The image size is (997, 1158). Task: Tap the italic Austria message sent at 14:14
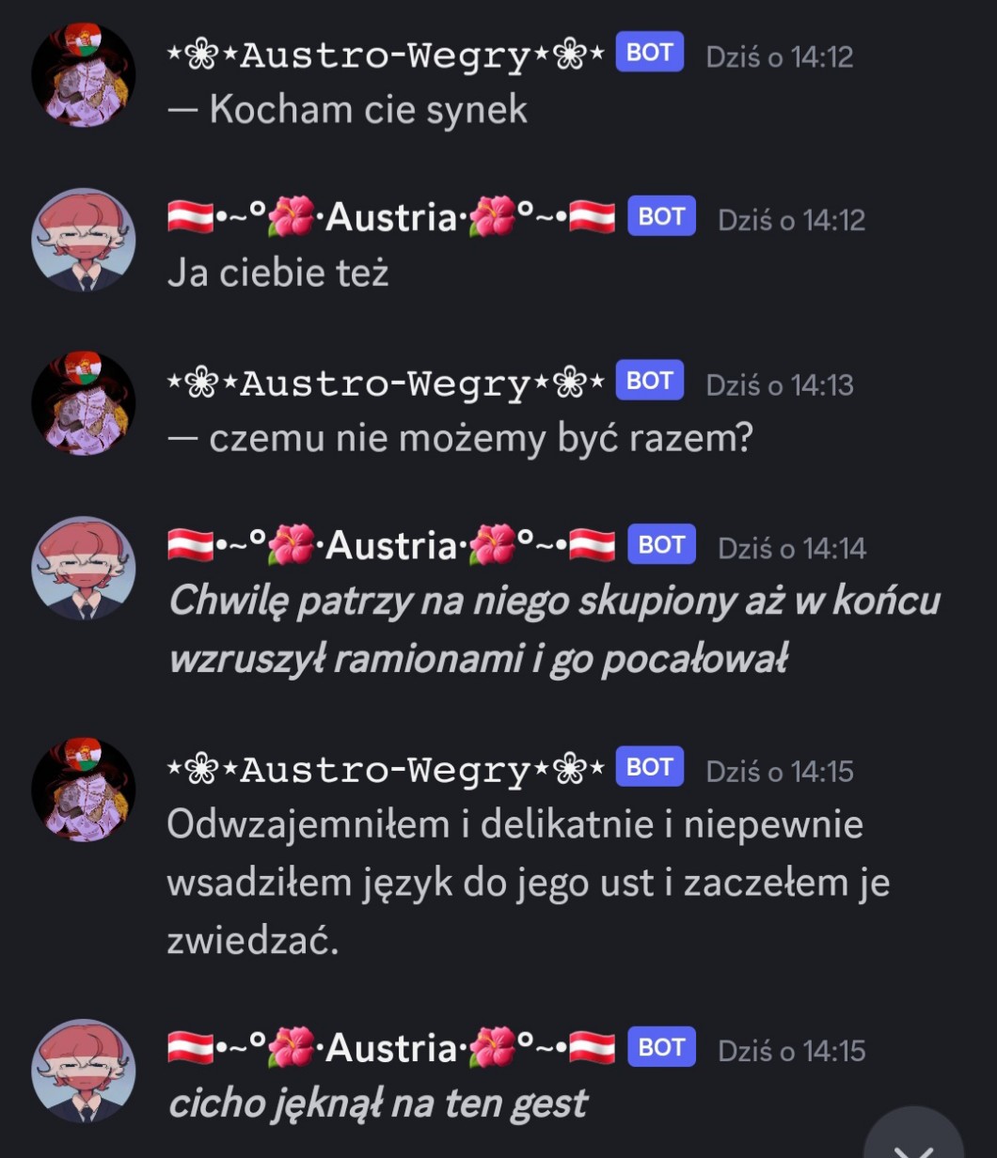coord(554,630)
